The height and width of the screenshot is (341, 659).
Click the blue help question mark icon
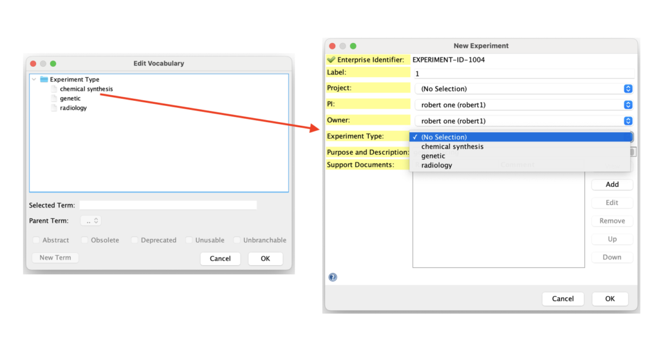coord(333,277)
